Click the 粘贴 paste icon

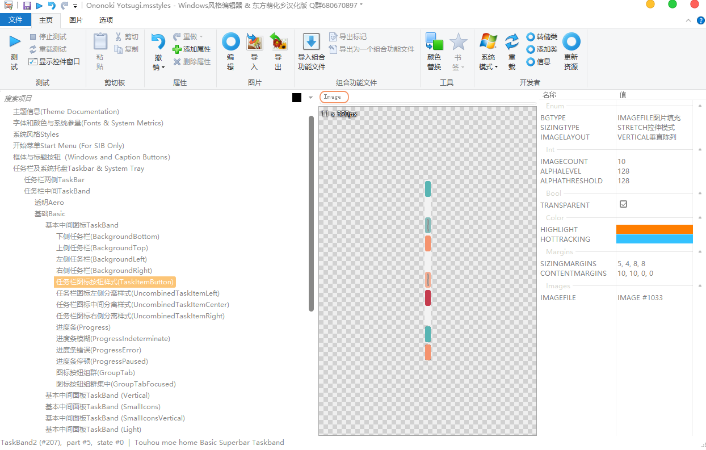100,43
